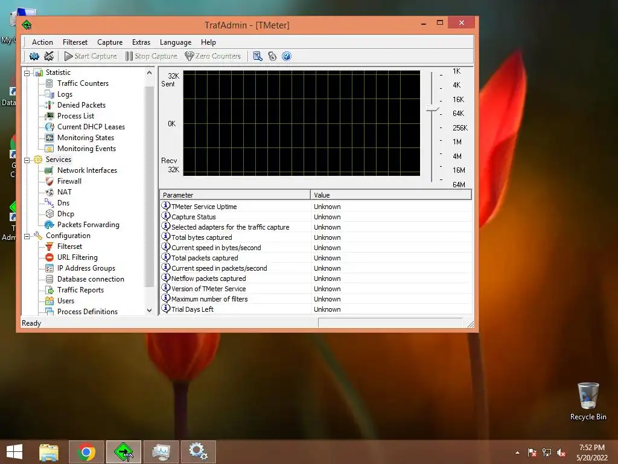Select the Packets Forwarding icon

pos(49,225)
